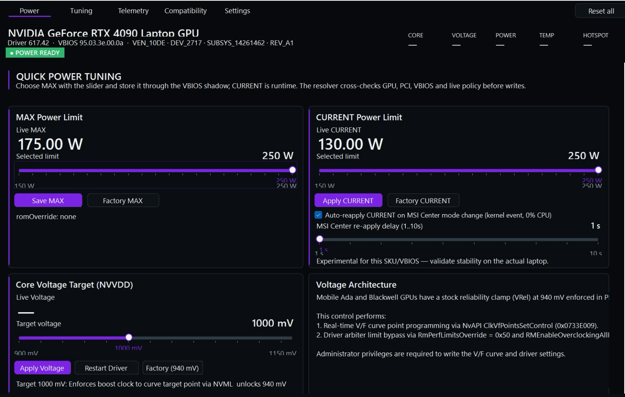
Task: Click the Driver 617.42 VBIOS info line
Action: [150, 43]
